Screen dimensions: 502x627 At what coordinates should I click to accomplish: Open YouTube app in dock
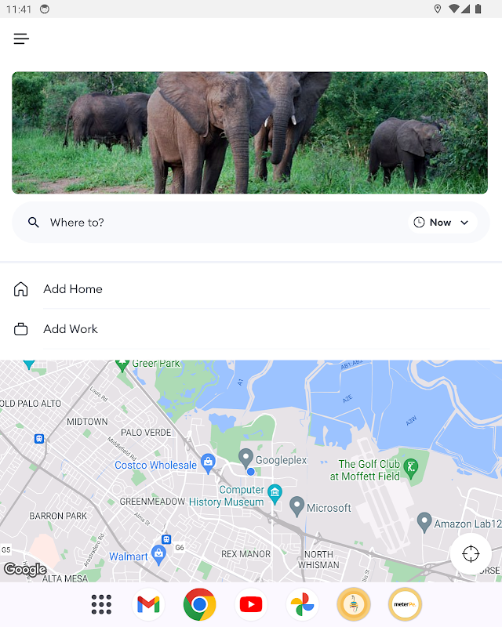point(251,604)
